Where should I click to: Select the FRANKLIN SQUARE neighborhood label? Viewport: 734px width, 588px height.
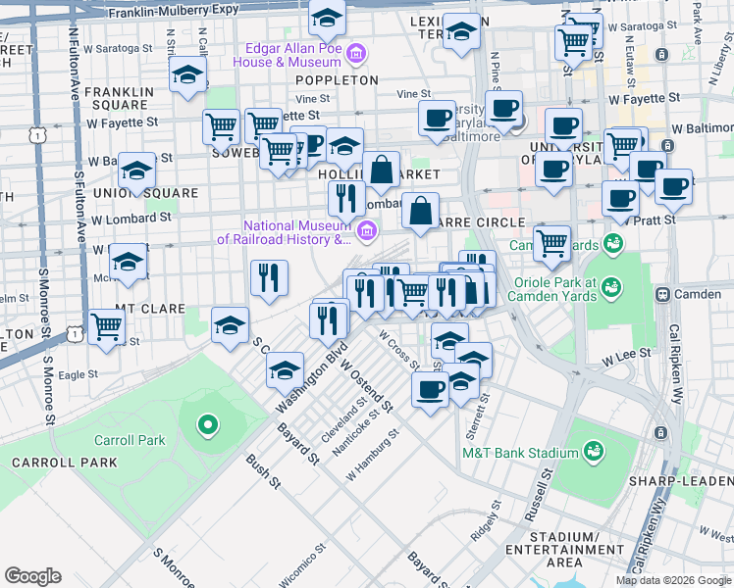point(120,98)
